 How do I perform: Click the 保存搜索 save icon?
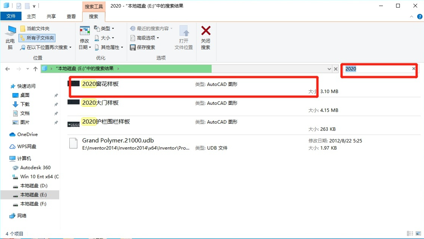pos(133,47)
